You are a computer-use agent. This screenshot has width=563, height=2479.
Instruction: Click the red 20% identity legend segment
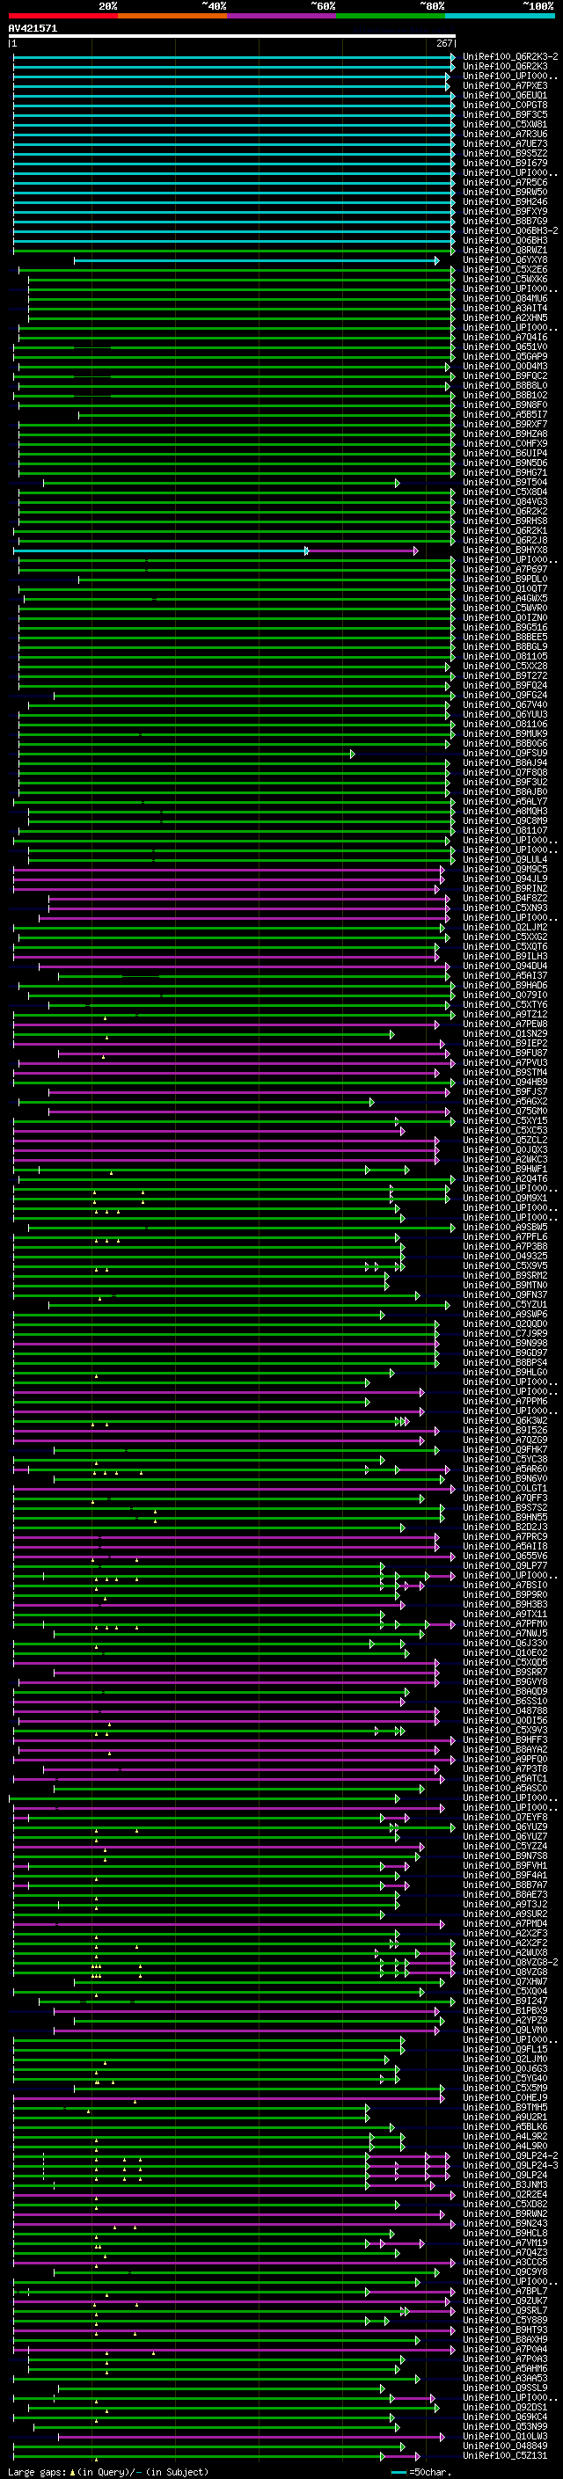(x=62, y=16)
